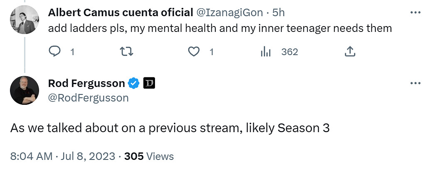Reply to Albert Camus's tweet
Screen dimensions: 428x169
(x=55, y=52)
